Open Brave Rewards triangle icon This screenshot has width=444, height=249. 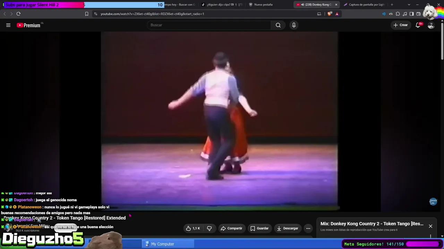click(337, 14)
